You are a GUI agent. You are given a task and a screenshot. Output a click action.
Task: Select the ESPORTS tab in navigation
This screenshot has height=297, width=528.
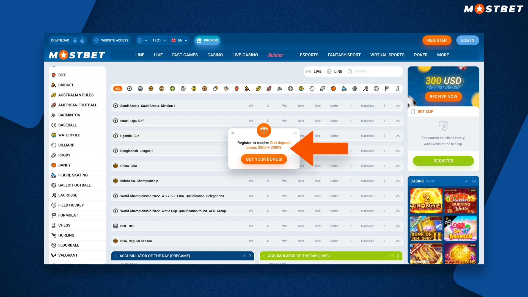[309, 55]
